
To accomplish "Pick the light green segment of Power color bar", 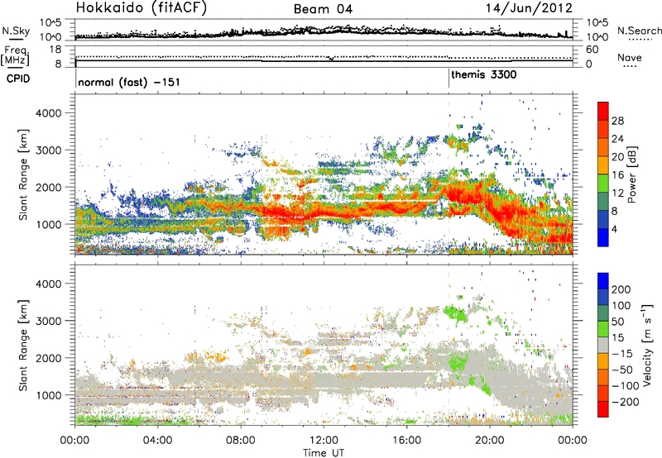I will coord(603,184).
